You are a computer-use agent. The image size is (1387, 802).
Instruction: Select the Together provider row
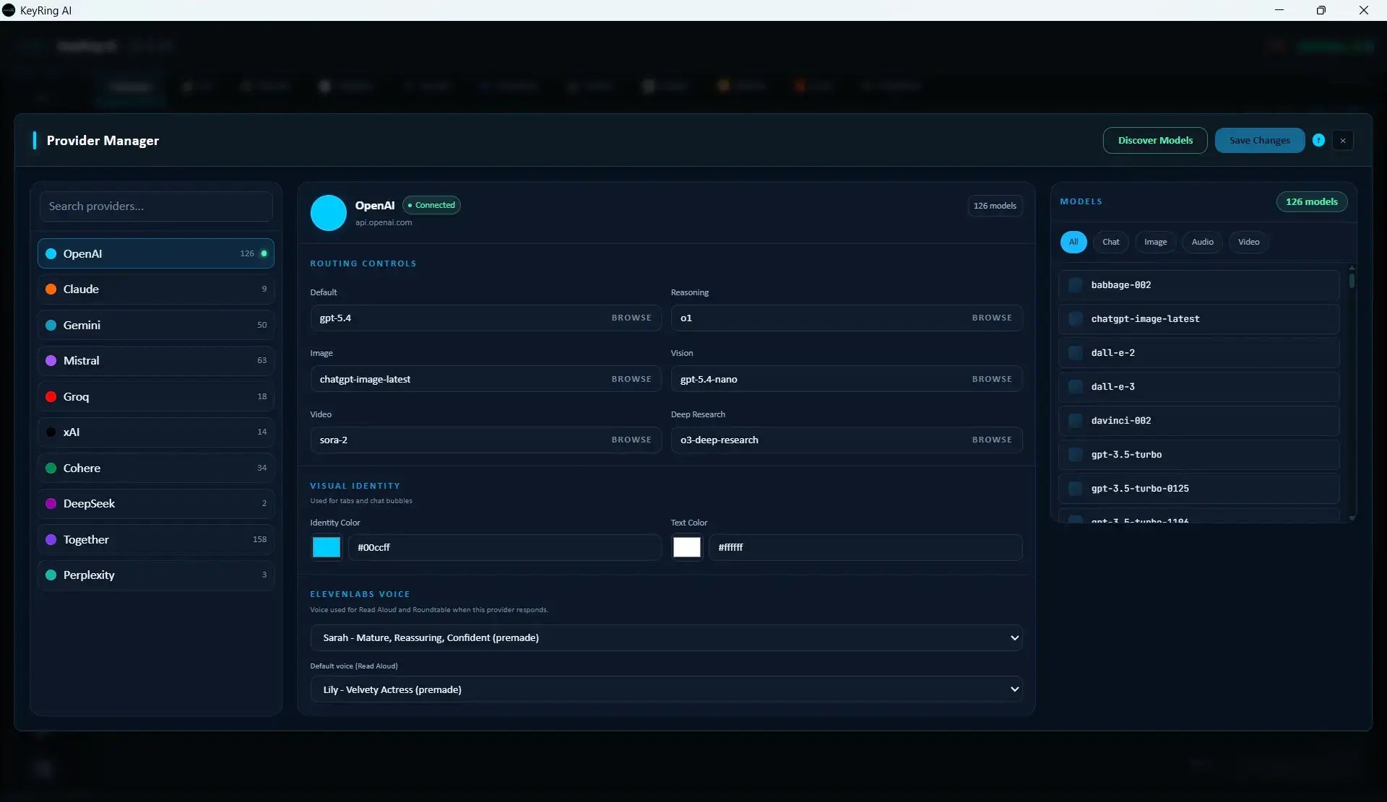coord(156,539)
